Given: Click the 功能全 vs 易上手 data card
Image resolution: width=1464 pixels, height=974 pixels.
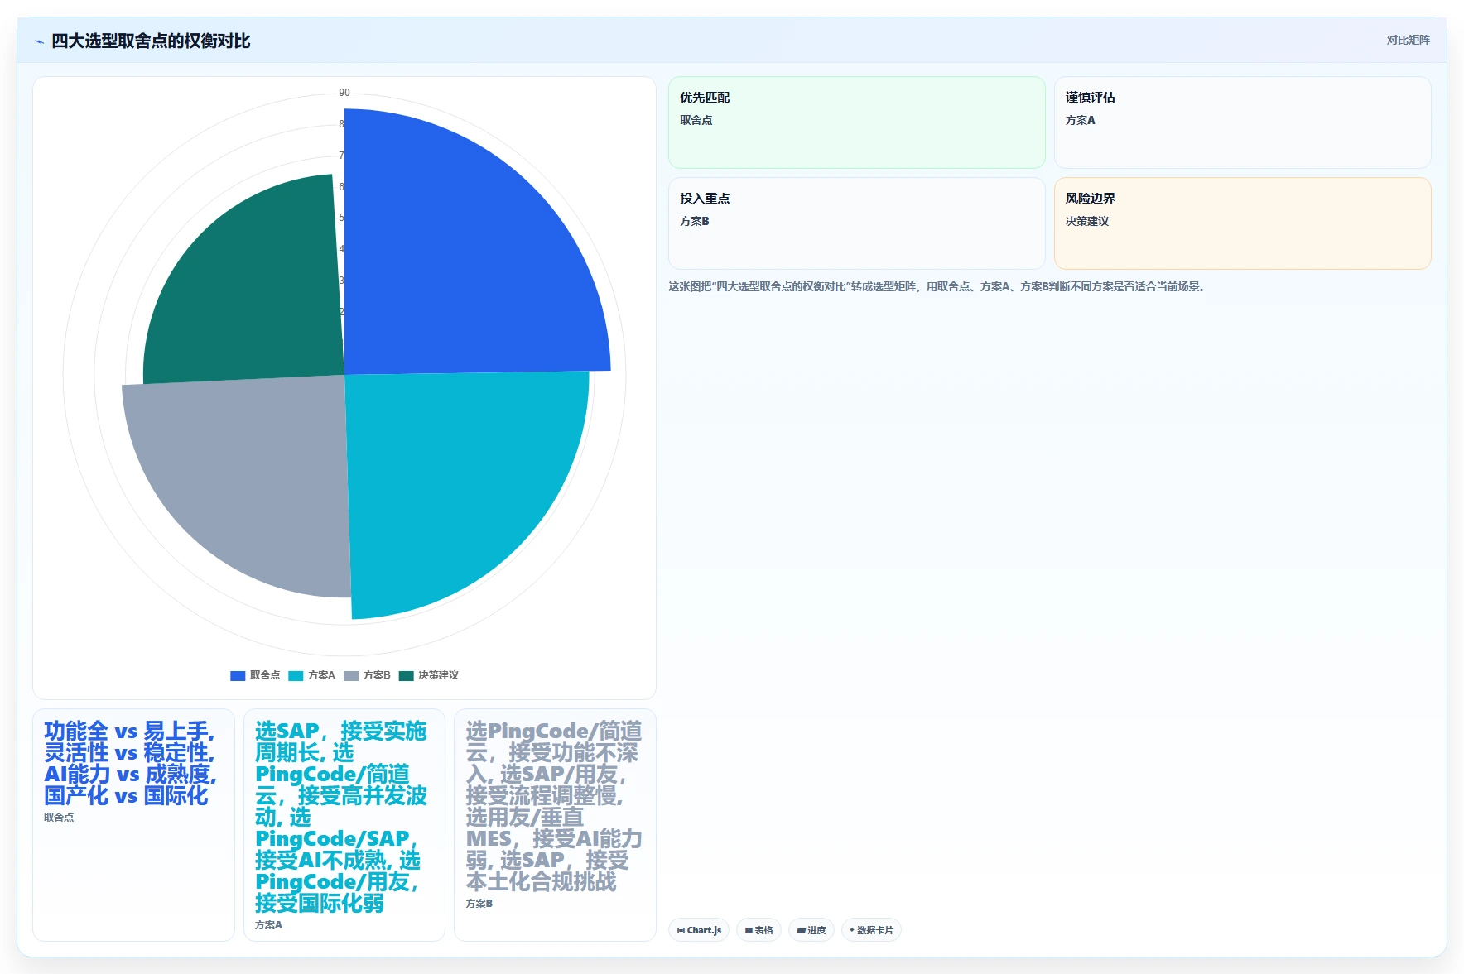Looking at the screenshot, I should pyautogui.click(x=133, y=825).
